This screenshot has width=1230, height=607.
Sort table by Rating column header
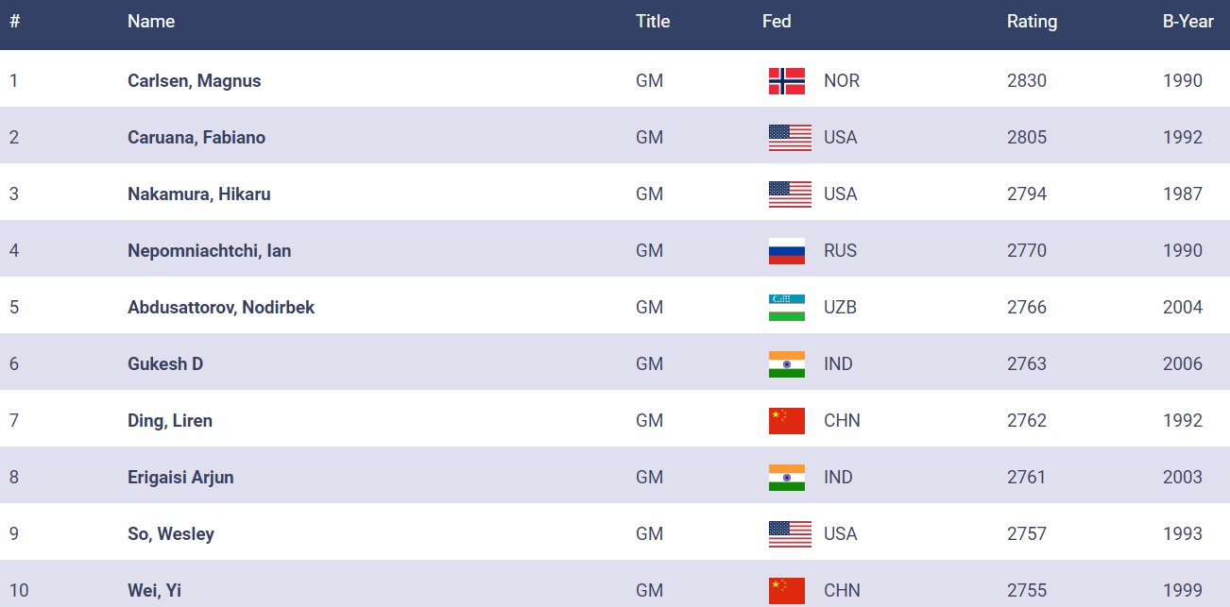pyautogui.click(x=1032, y=22)
